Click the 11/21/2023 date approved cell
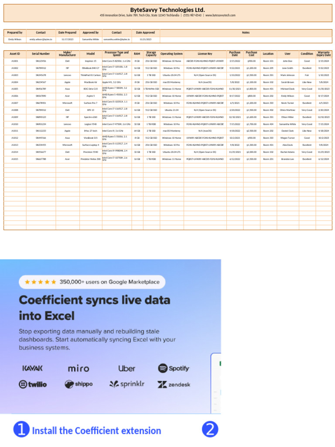This screenshot has width=335, height=447. [x=145, y=40]
